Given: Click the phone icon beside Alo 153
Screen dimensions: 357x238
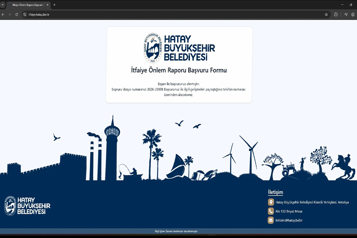Looking at the screenshot, I should coord(271,211).
